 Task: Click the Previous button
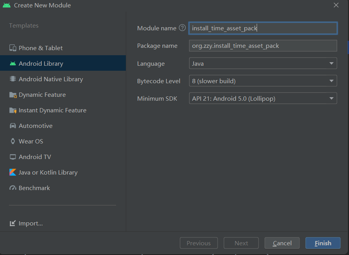[199, 243]
